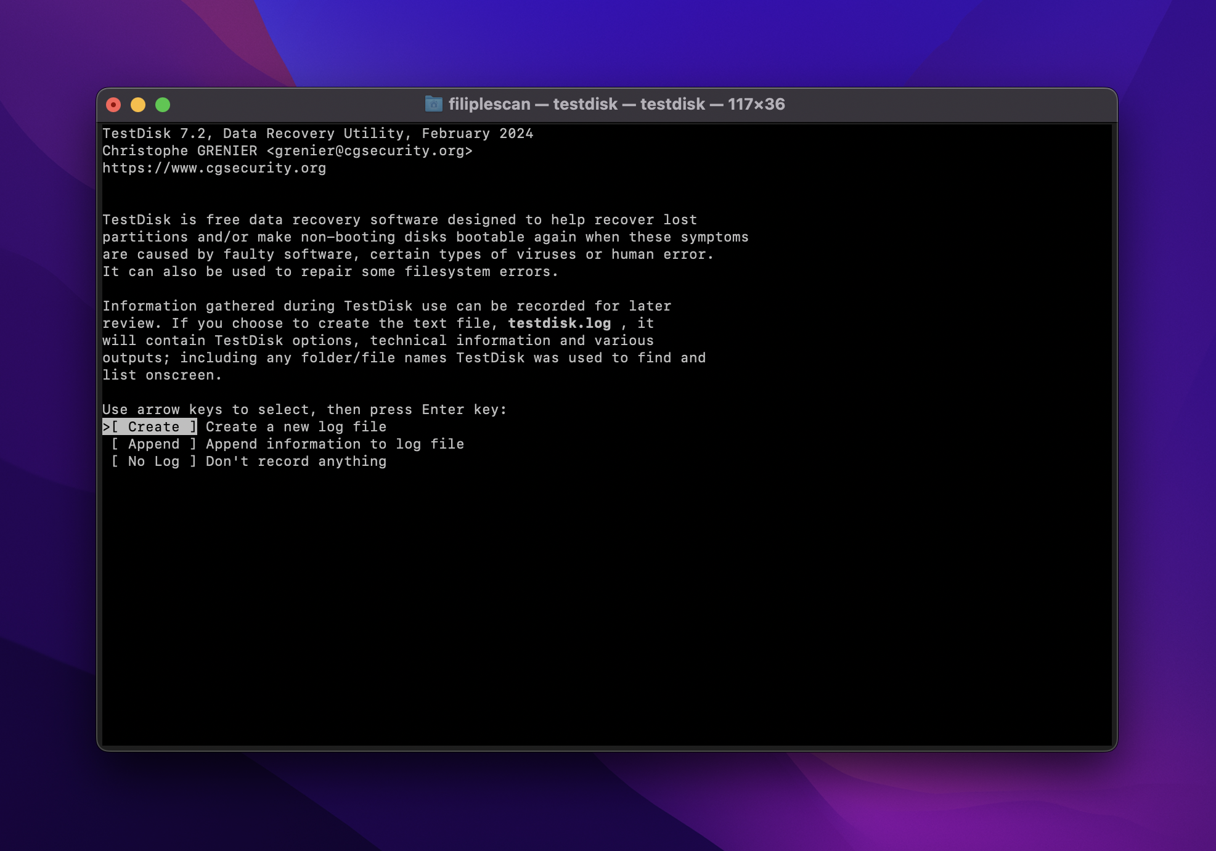Click the green full-screen window button

(163, 105)
